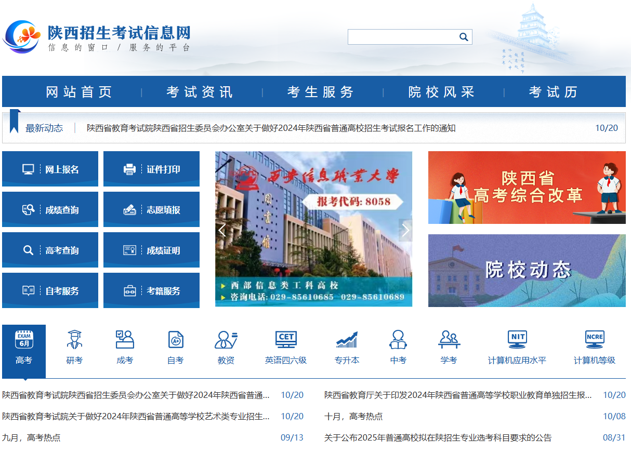Open the 考生服务 menu item
The width and height of the screenshot is (631, 453).
point(321,92)
